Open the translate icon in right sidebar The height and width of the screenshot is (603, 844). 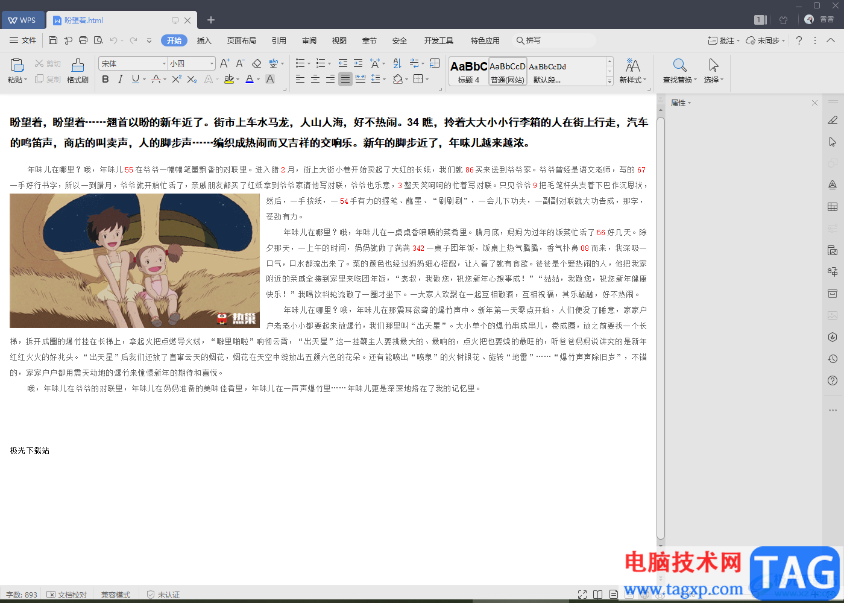coord(833,272)
